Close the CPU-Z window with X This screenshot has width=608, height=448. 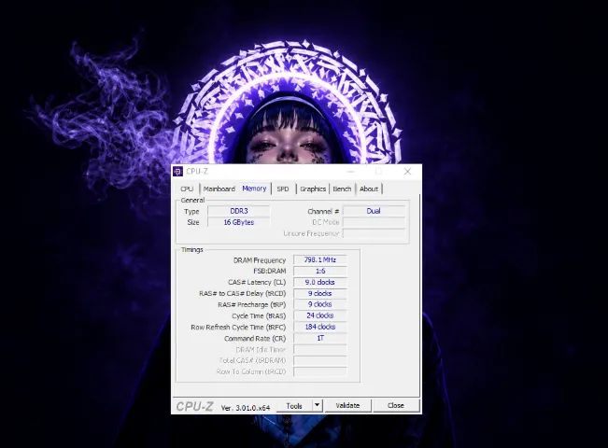click(x=407, y=172)
